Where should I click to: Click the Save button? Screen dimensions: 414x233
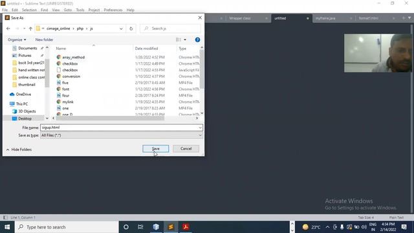pos(155,149)
